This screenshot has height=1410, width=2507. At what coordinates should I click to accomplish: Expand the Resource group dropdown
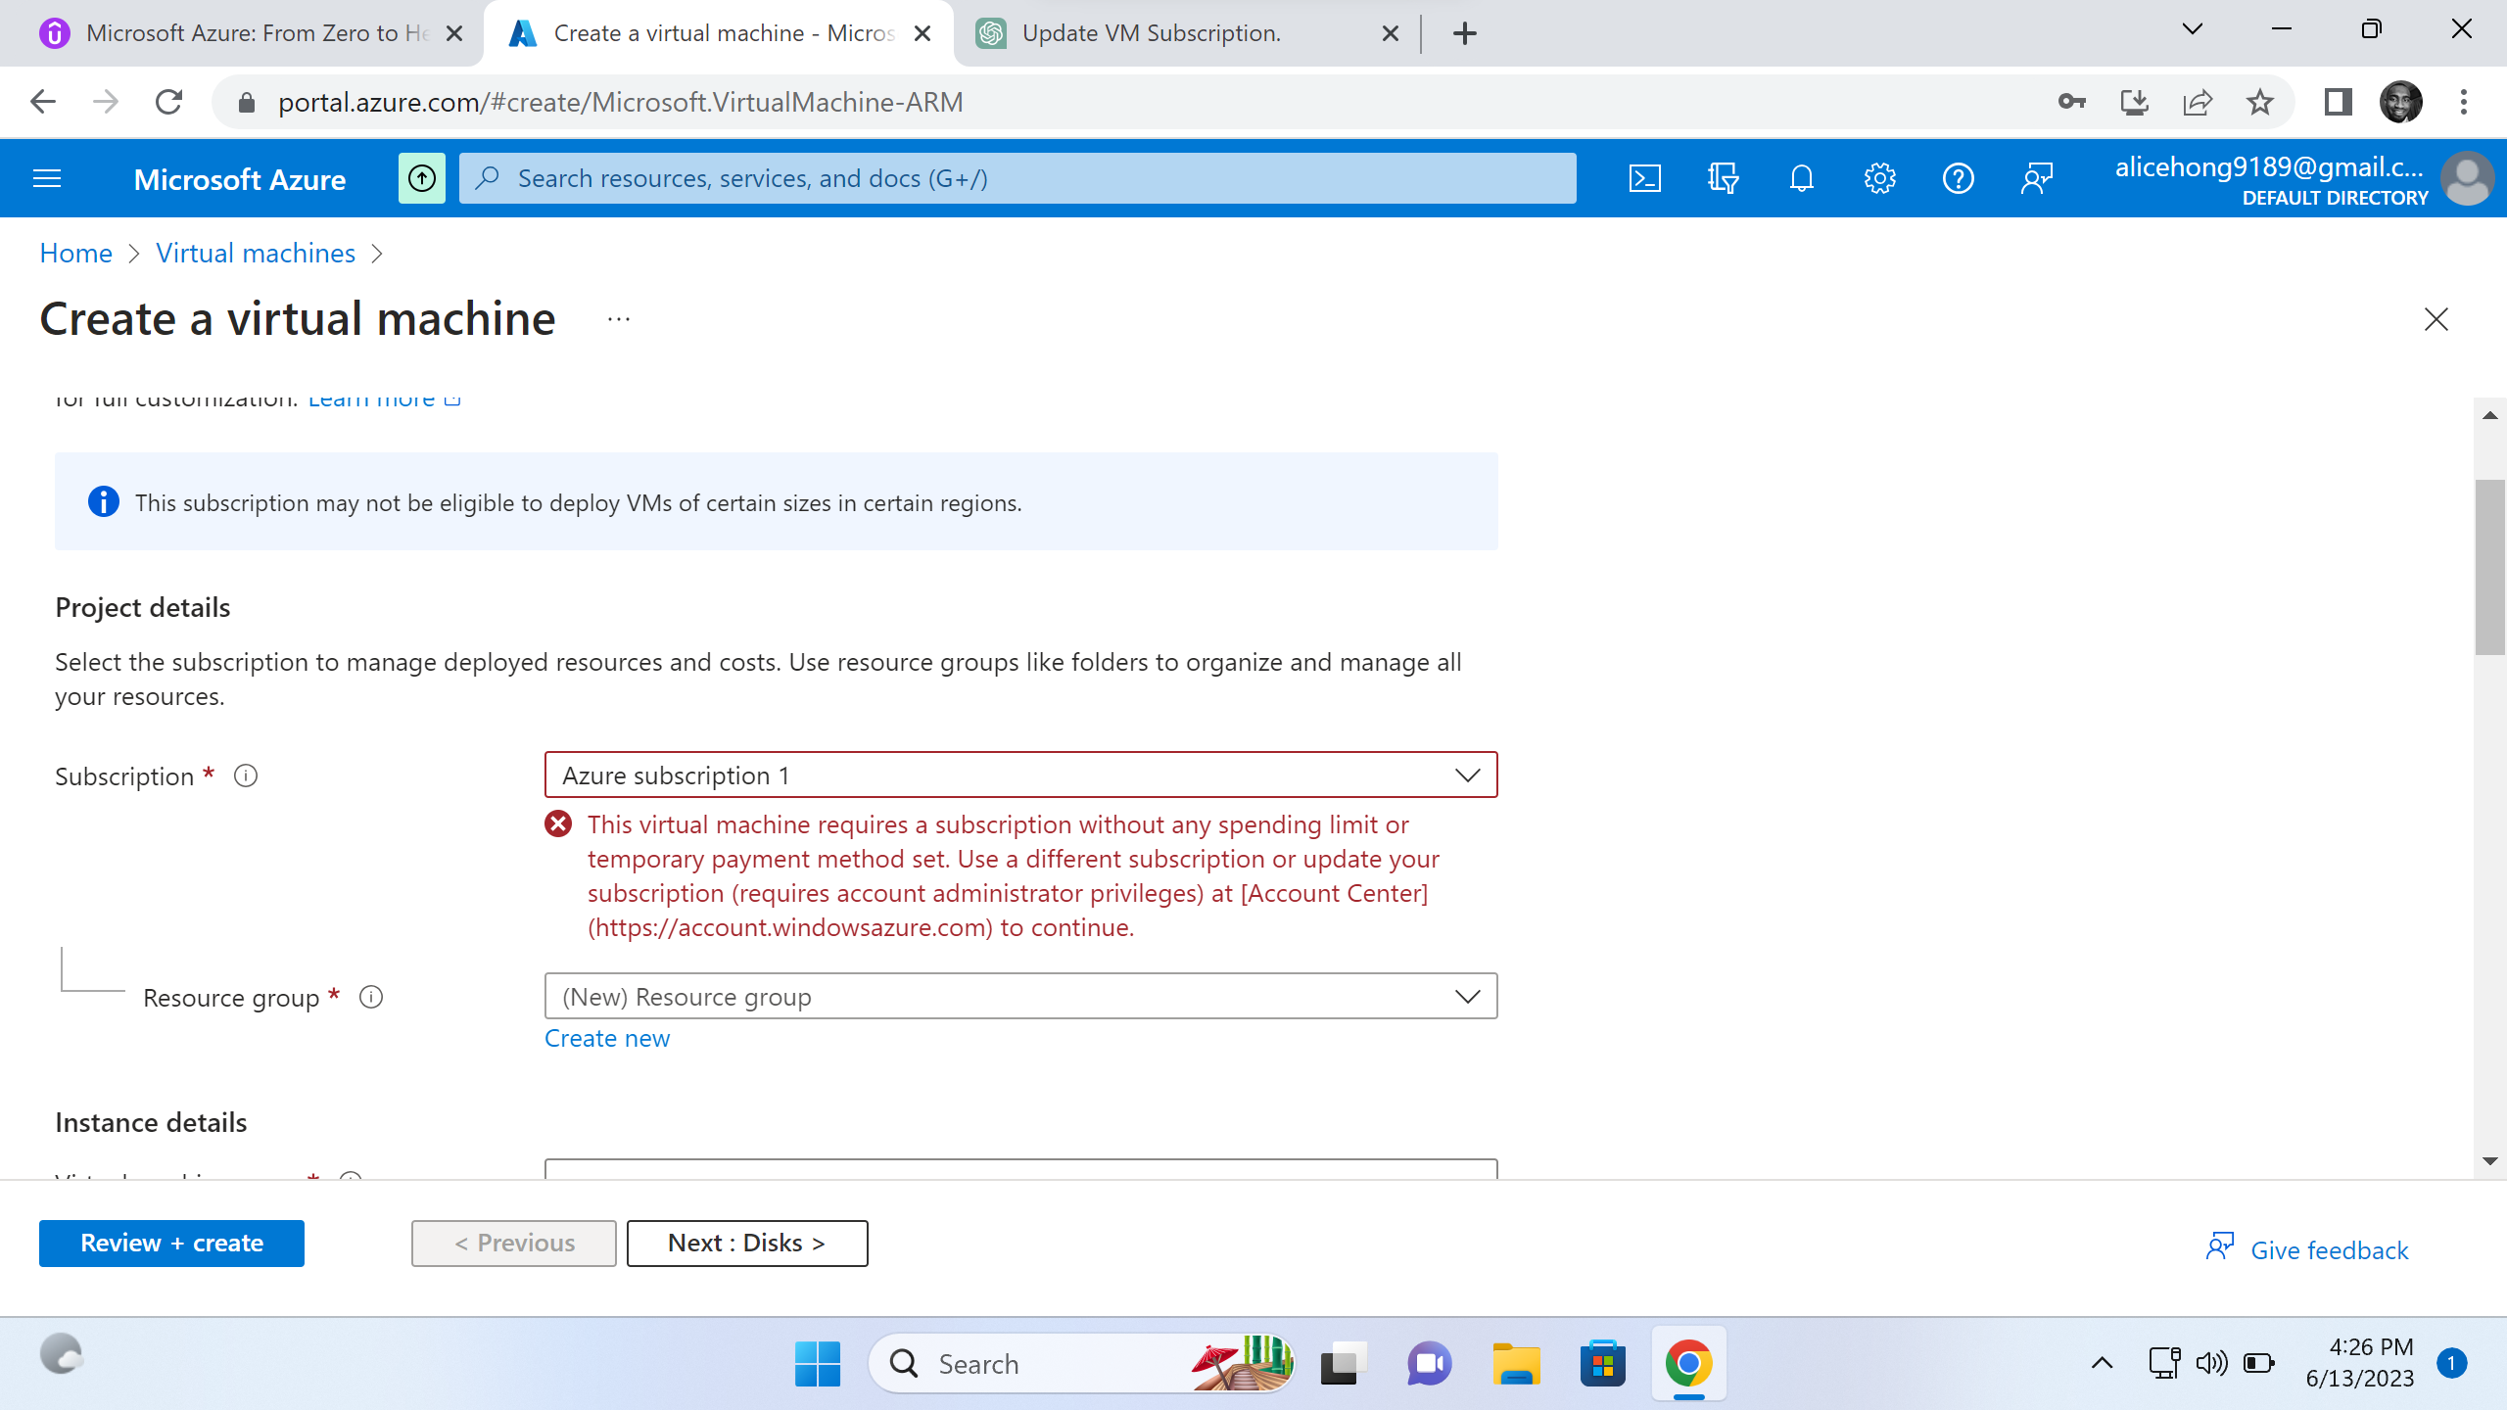(1020, 996)
